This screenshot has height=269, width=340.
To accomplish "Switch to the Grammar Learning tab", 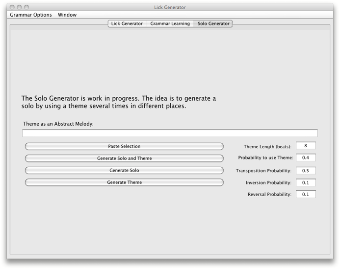I will click(170, 23).
